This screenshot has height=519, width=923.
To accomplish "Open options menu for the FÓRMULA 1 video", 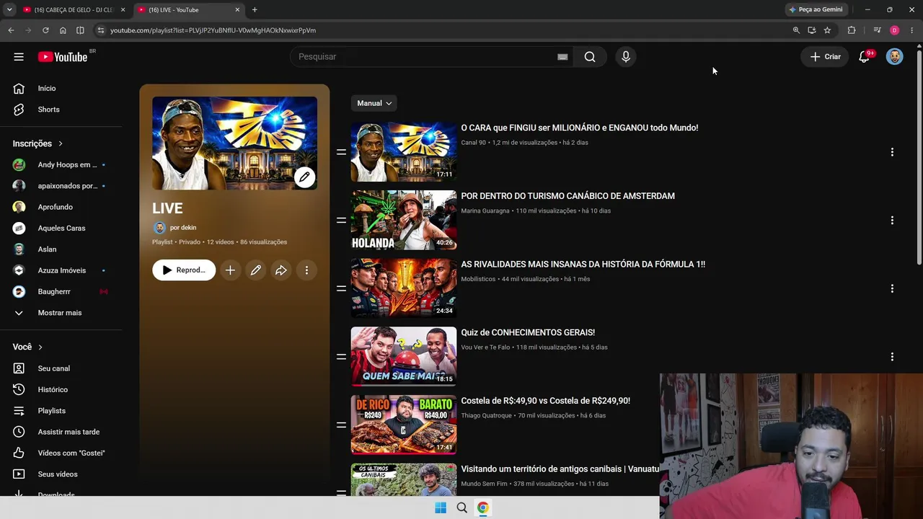I will (892, 288).
